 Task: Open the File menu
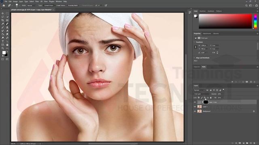coord(6,2)
